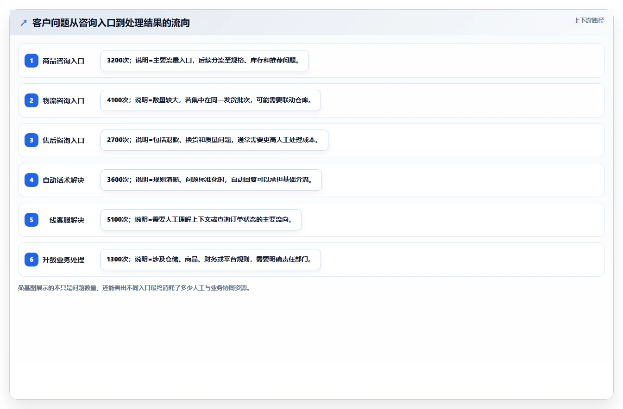
Task: Click the number 3 badge for 售后咨询入口
Action: [x=31, y=140]
